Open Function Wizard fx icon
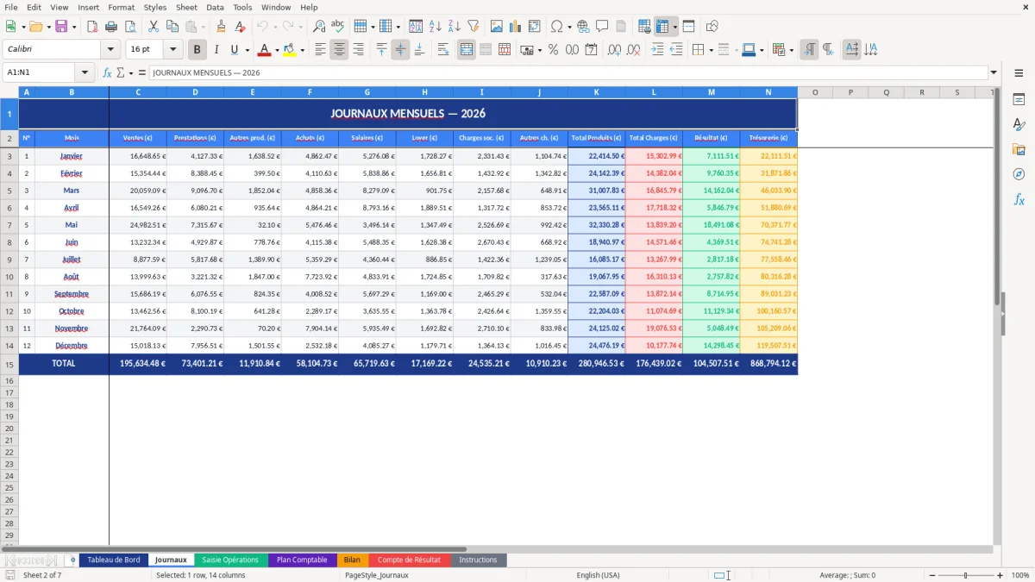Image resolution: width=1035 pixels, height=582 pixels. [x=108, y=72]
